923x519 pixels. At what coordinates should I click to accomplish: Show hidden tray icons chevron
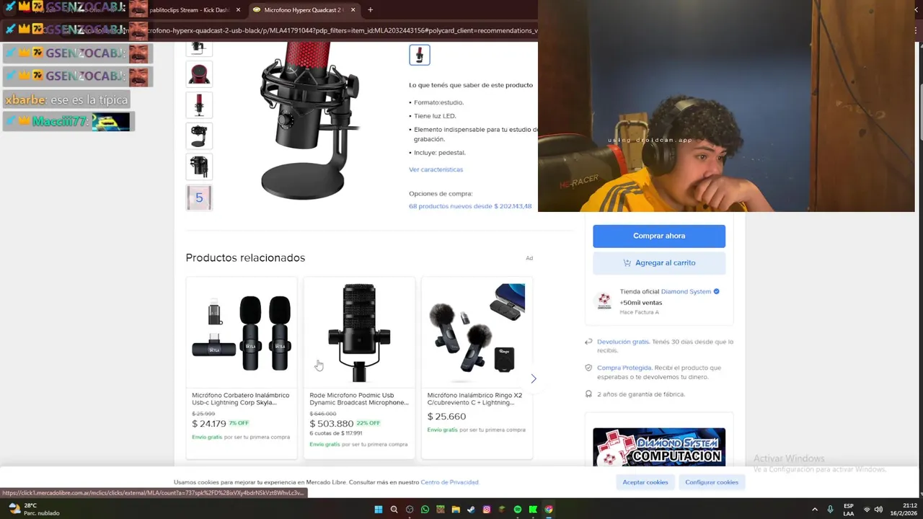coord(815,510)
